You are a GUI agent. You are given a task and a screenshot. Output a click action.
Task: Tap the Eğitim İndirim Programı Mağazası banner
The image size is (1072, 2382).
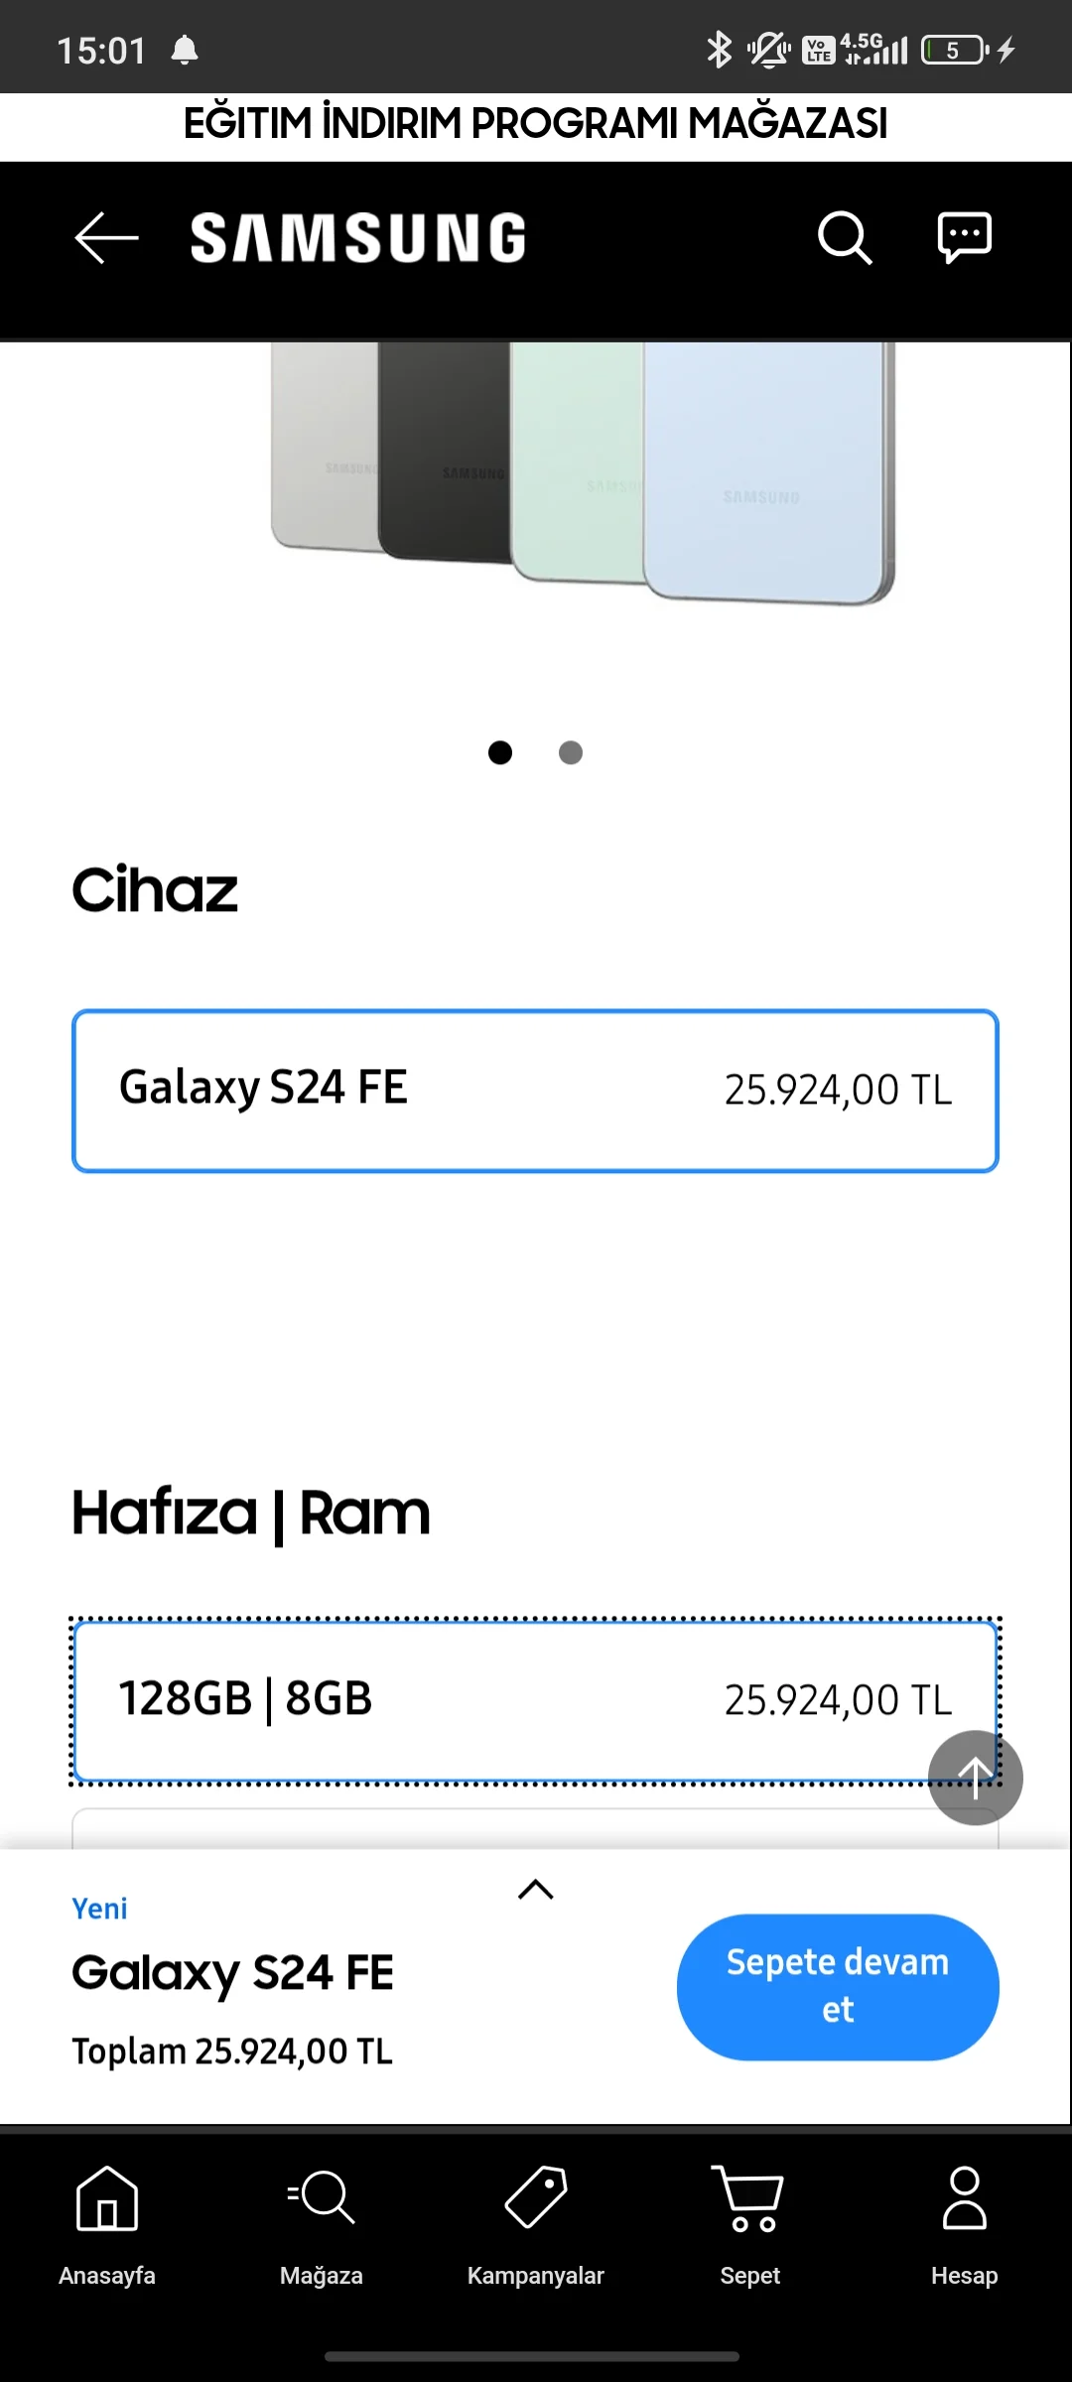pyautogui.click(x=536, y=125)
